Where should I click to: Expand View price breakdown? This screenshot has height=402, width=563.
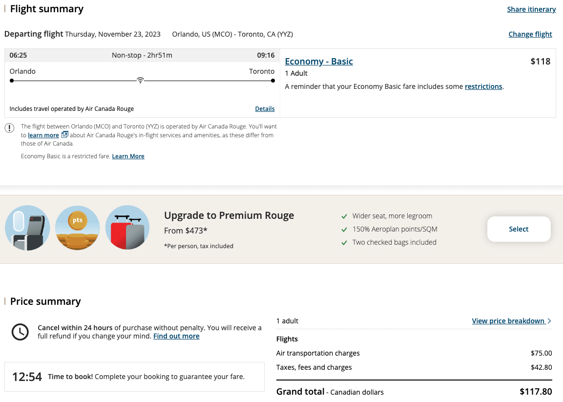click(x=508, y=321)
